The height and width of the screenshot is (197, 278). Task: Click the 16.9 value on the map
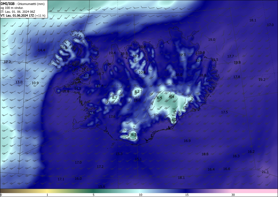[187, 141]
